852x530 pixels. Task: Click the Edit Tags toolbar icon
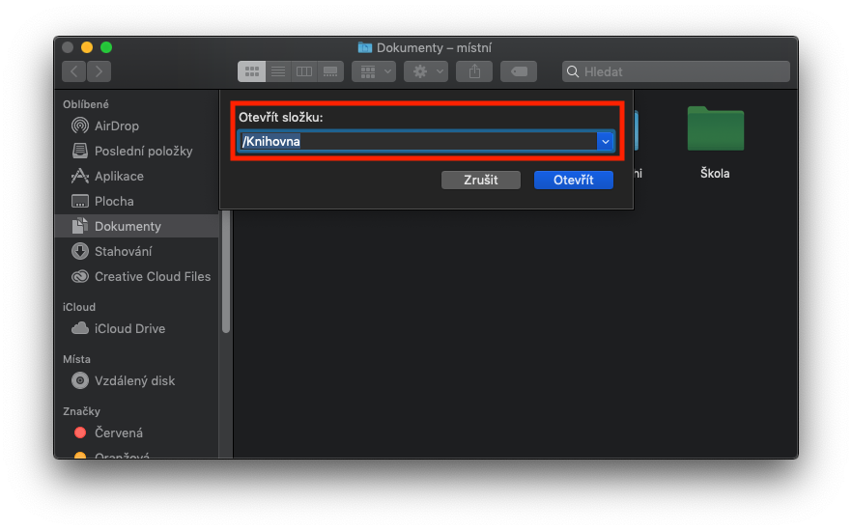click(x=519, y=71)
